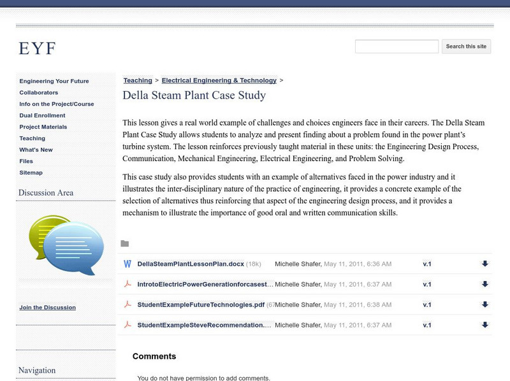
Task: Go to Dual Enrollment sidebar page
Action: 42,115
